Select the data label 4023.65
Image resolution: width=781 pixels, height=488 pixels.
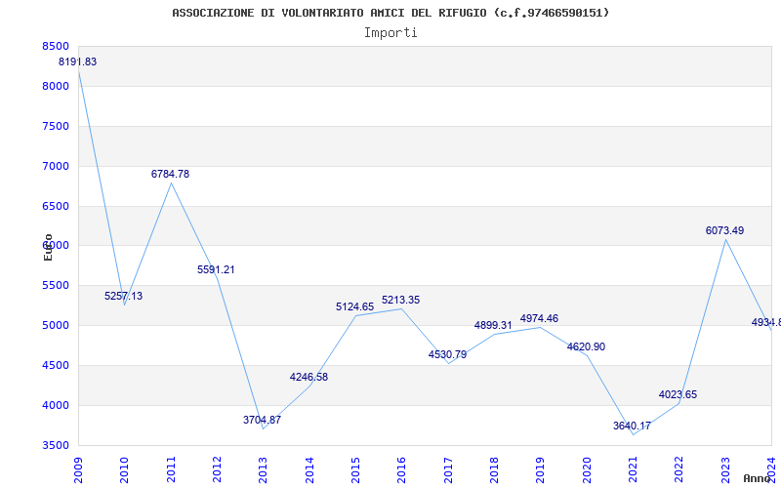point(678,395)
